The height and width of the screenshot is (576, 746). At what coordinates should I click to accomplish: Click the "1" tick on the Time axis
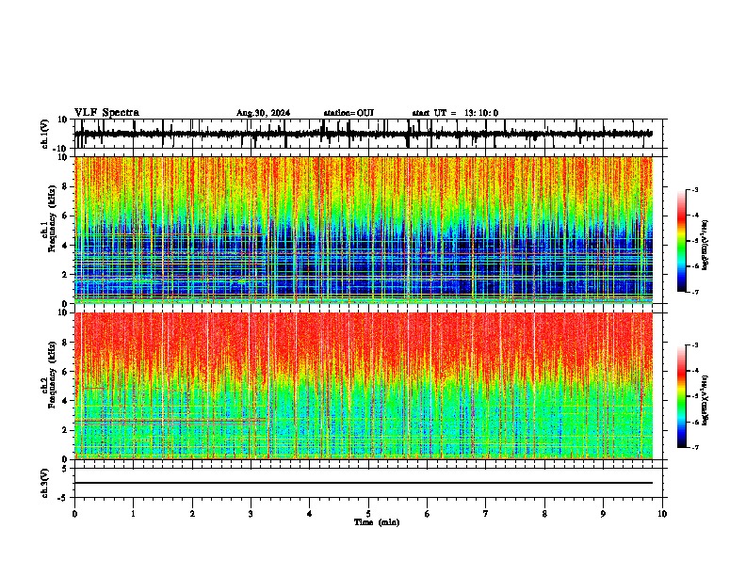(x=133, y=514)
